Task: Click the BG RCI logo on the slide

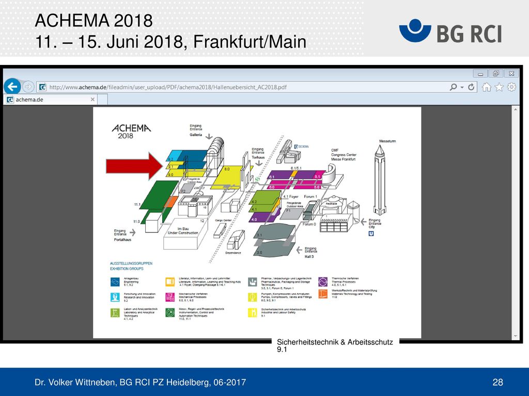Action: [450, 31]
